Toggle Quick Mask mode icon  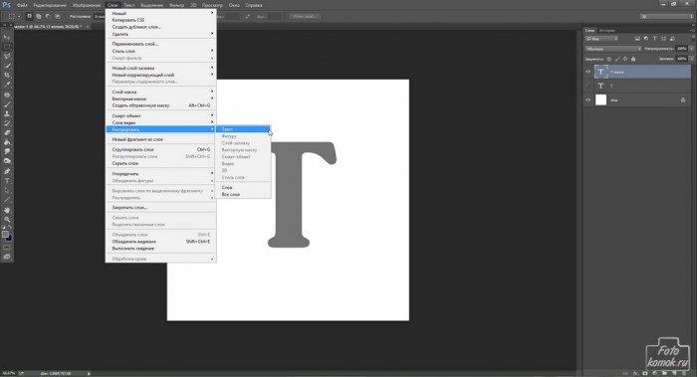(x=7, y=248)
